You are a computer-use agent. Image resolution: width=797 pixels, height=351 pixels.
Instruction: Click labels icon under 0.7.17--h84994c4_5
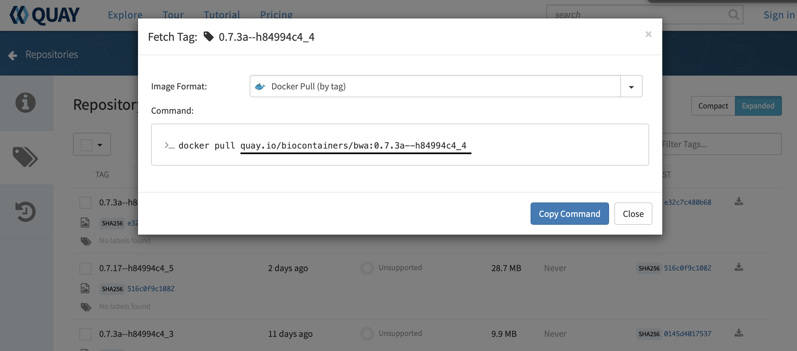86,307
